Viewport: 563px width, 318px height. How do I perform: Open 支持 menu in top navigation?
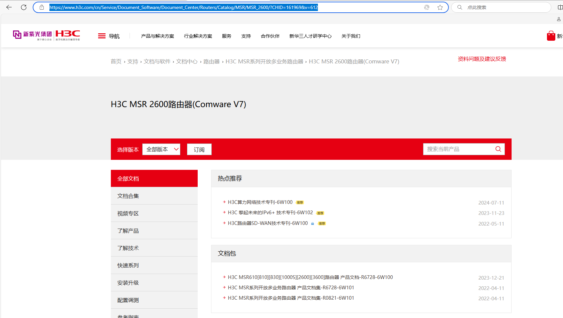pos(246,36)
